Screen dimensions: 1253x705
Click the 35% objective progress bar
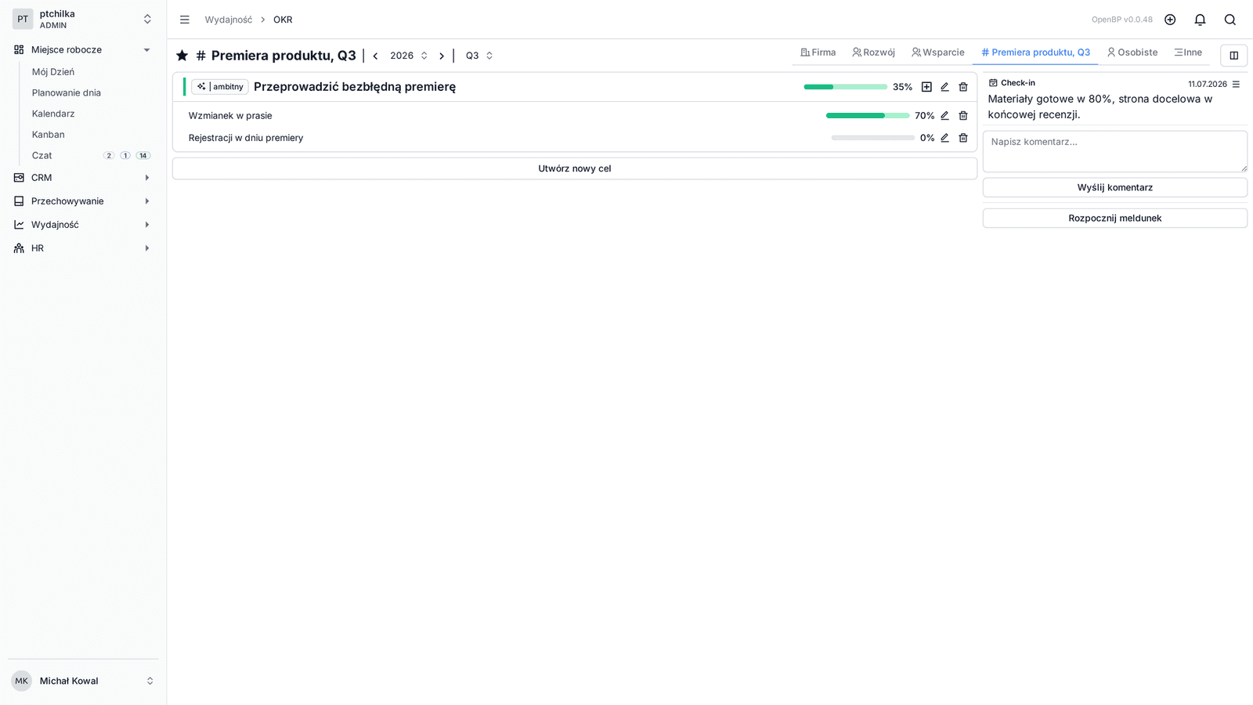click(x=846, y=87)
